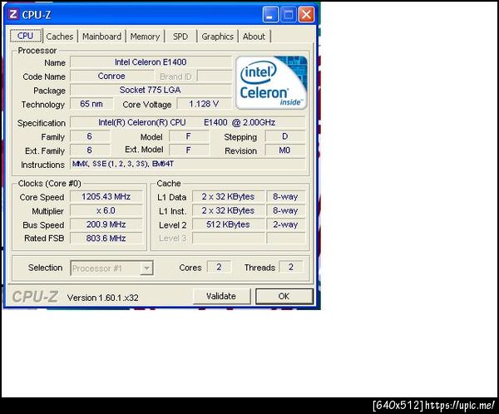Click the empty Brand ID field
Screen dimensions: 499x414
[x=215, y=76]
